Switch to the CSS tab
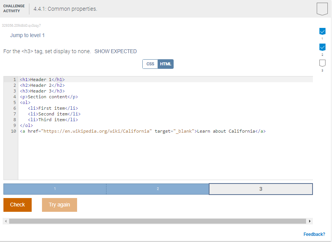 (x=150, y=64)
